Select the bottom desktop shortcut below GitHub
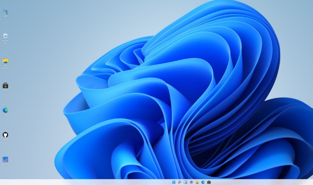313x185 pixels. [5, 161]
